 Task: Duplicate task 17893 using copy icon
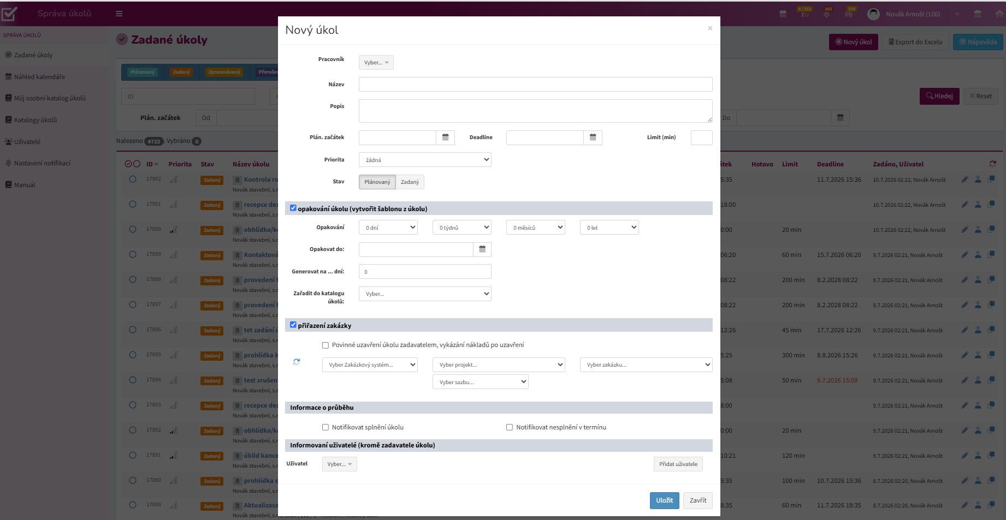(991, 405)
